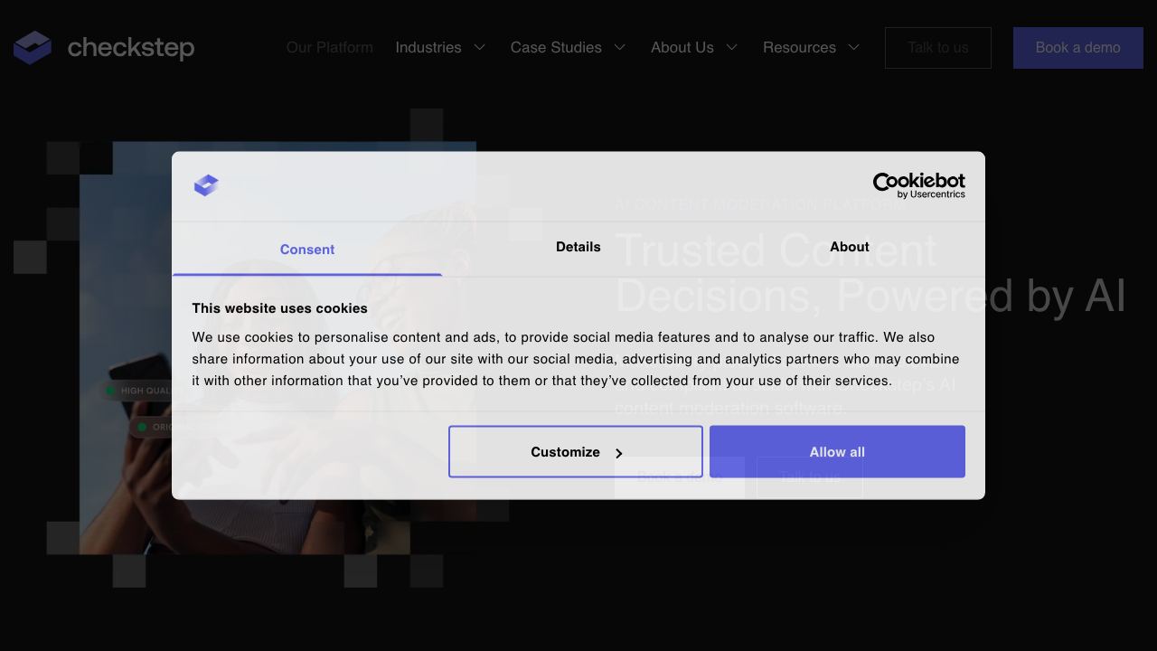Click Customize cookie settings button

tap(576, 452)
